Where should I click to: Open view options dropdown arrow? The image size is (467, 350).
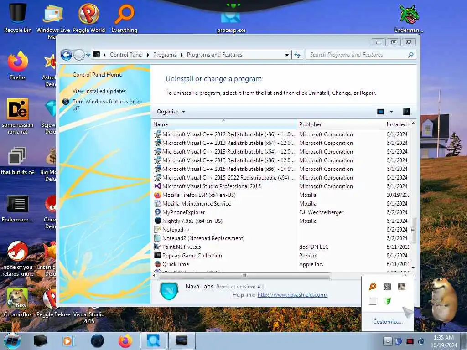pos(391,112)
